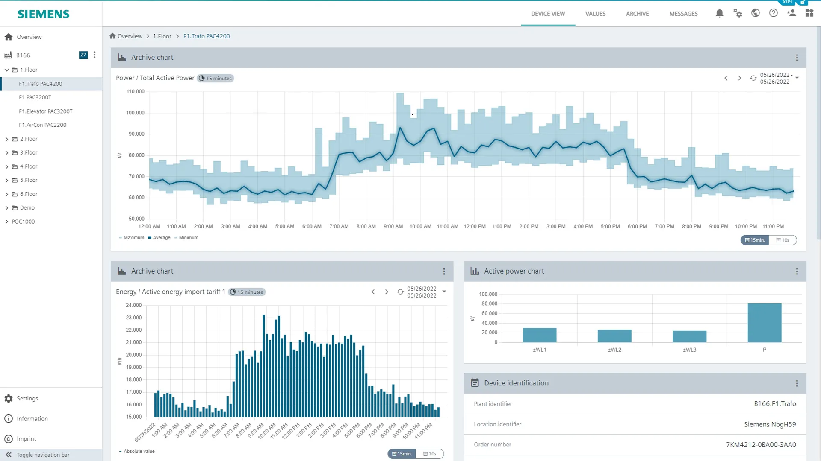Click the user account icon
Image resolution: width=821 pixels, height=461 pixels.
[791, 13]
